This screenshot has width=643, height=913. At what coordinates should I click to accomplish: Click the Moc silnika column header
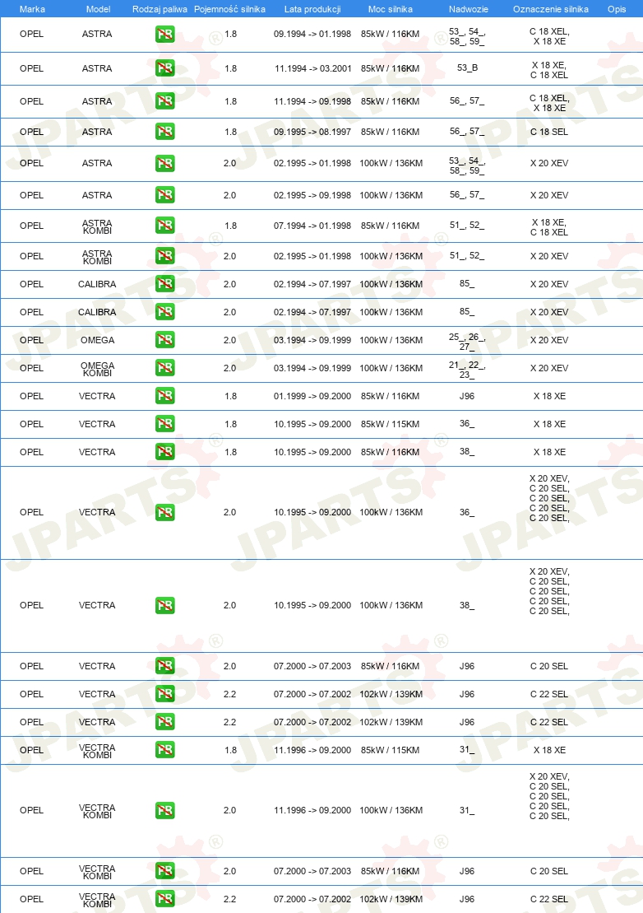click(390, 9)
